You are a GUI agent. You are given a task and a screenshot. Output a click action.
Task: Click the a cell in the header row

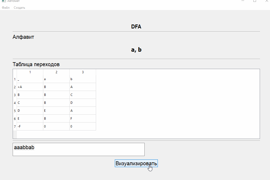(x=56, y=79)
